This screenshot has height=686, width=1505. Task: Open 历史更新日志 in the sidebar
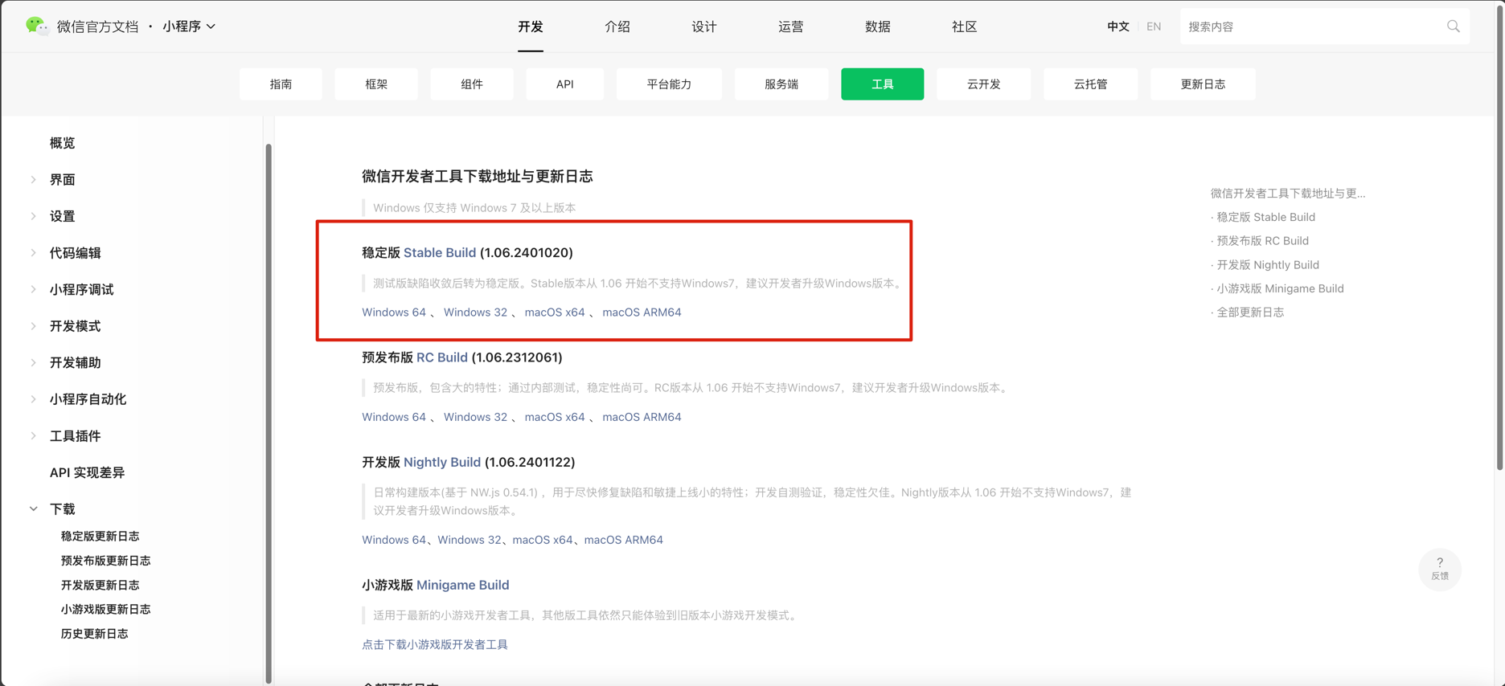(x=95, y=634)
